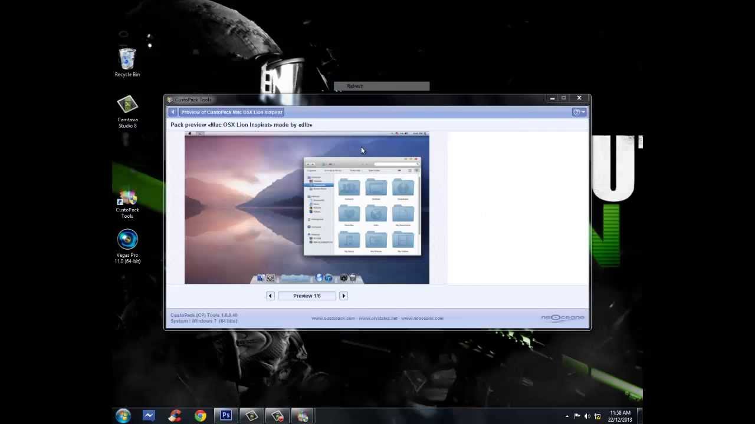
Task: Click the CustoPack Tools title bar icon
Action: [x=170, y=100]
